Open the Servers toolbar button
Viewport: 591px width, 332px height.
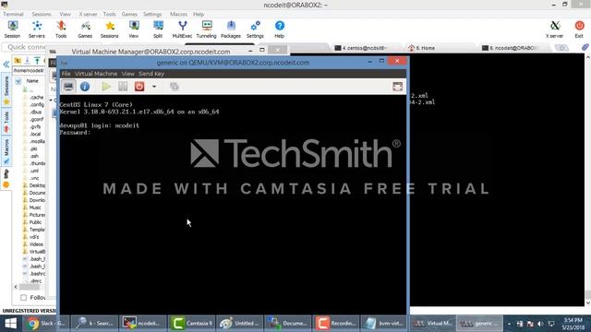point(37,30)
